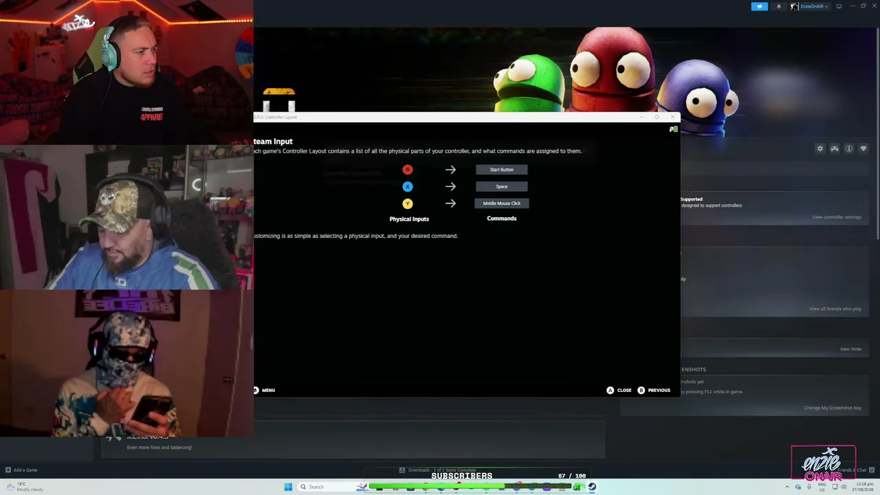Open Steam notifications bell
The height and width of the screenshot is (495, 880).
coord(779,7)
